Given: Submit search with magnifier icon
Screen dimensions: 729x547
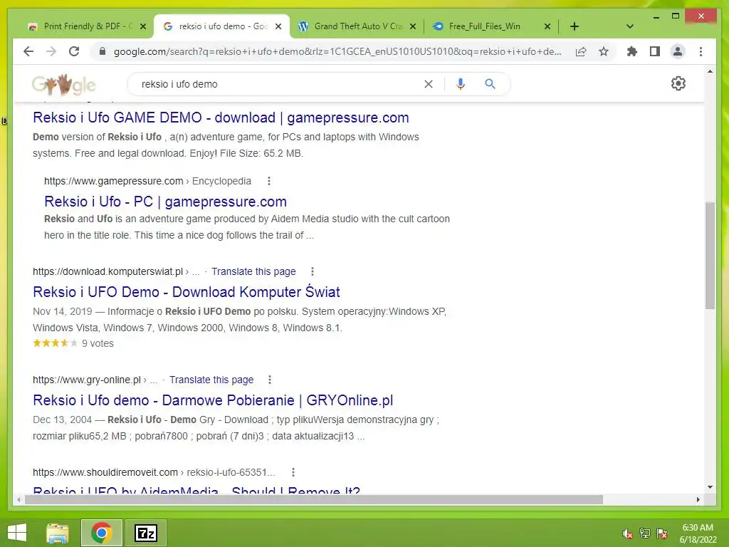Looking at the screenshot, I should [490, 84].
